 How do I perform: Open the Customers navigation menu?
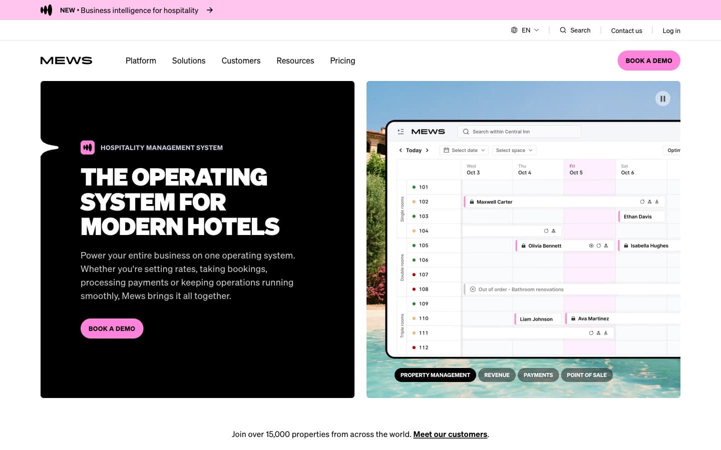[x=241, y=60]
